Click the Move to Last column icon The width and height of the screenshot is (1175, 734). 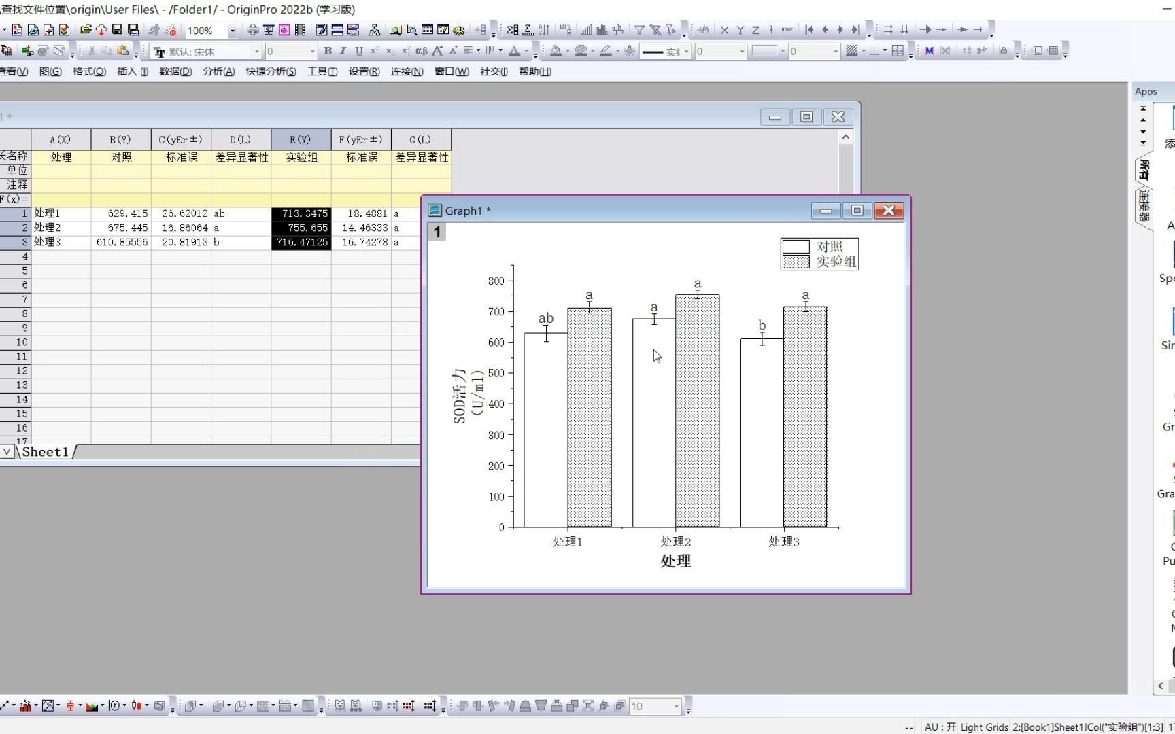[x=855, y=30]
